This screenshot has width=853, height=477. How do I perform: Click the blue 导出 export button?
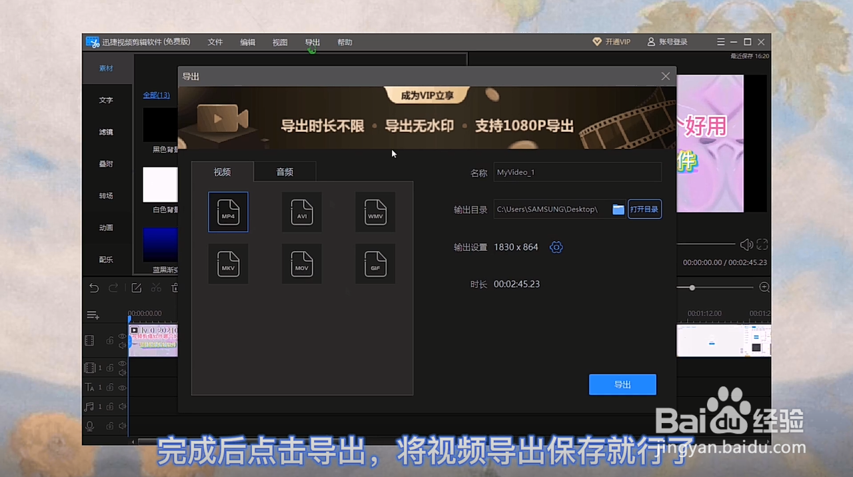coord(622,384)
